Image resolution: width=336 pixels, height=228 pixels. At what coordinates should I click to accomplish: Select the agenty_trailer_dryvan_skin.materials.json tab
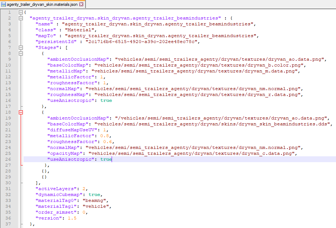coord(42,4)
